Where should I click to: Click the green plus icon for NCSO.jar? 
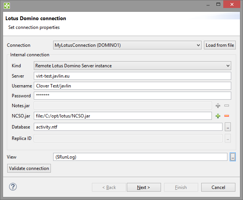218,116
